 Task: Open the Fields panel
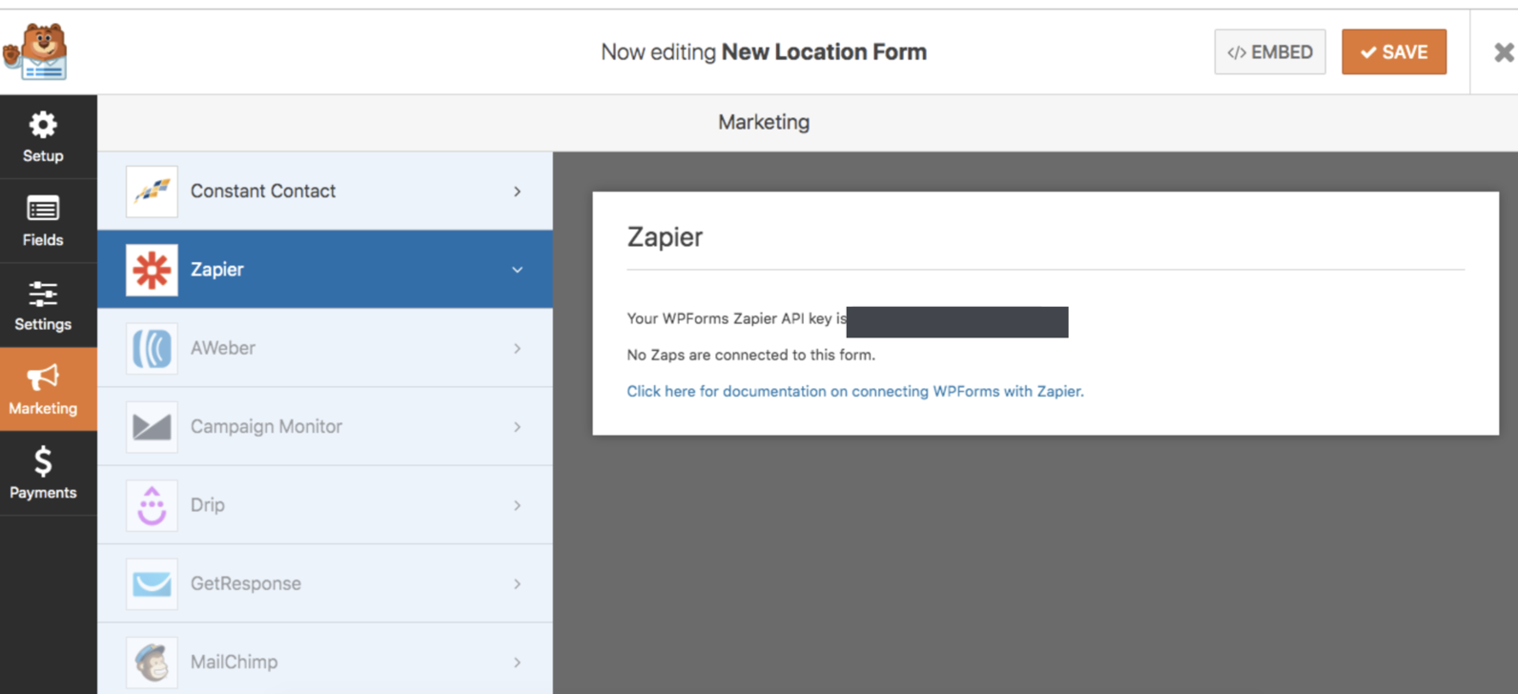click(x=43, y=221)
